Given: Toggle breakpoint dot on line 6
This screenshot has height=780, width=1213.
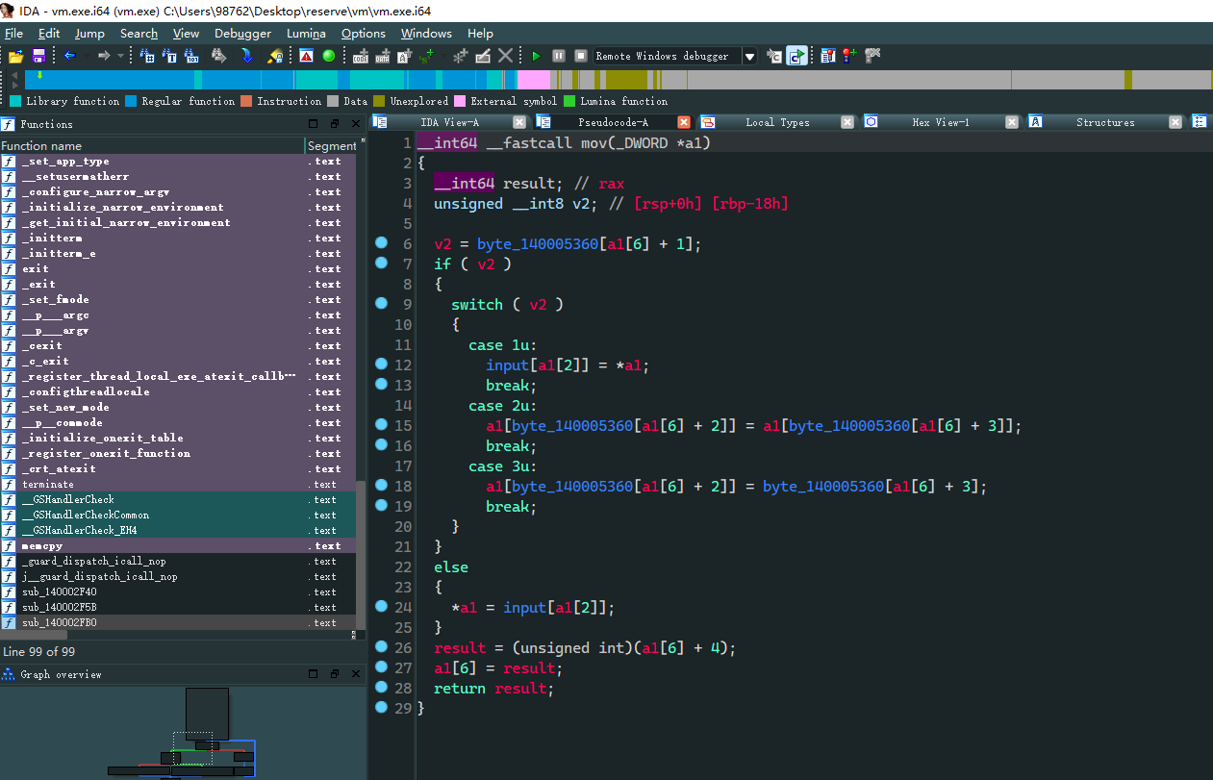Looking at the screenshot, I should 381,242.
